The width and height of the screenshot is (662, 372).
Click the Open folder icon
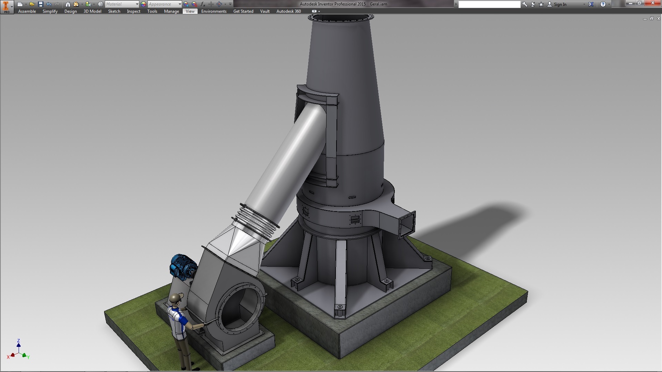coord(32,4)
